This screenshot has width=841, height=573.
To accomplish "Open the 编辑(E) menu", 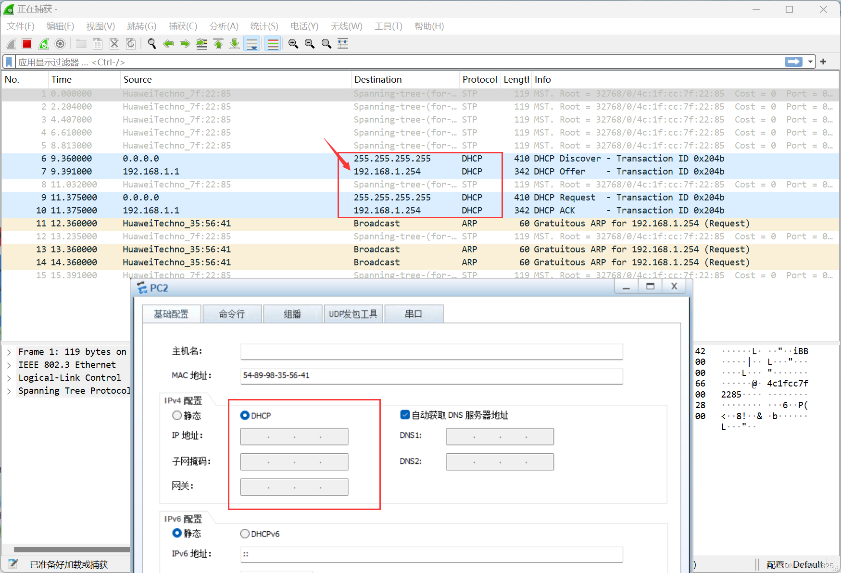I will [60, 26].
